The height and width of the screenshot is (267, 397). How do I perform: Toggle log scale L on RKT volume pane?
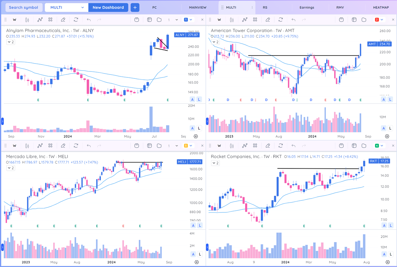point(390,254)
